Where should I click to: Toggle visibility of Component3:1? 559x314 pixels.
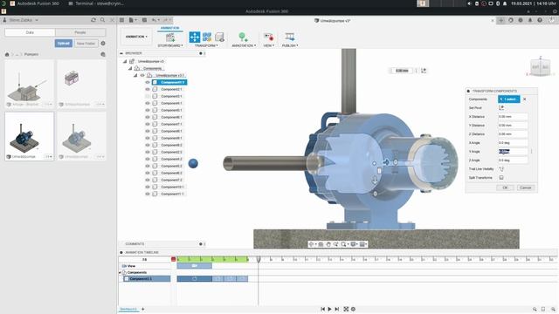(148, 96)
